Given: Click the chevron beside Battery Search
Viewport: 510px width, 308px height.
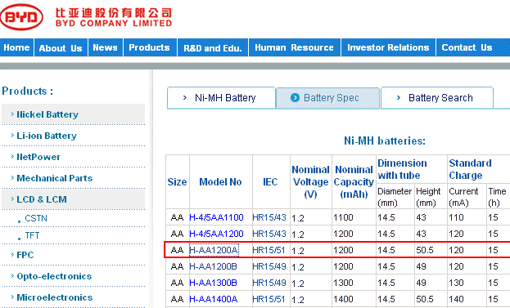Looking at the screenshot, I should (x=399, y=98).
